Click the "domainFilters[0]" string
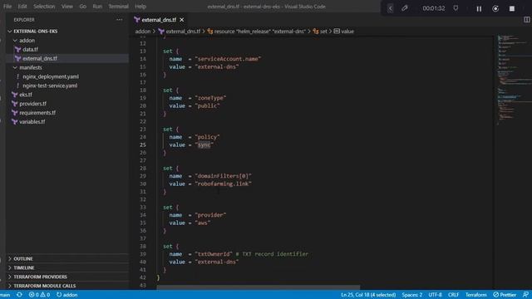Image resolution: width=532 pixels, height=299 pixels. (224, 176)
